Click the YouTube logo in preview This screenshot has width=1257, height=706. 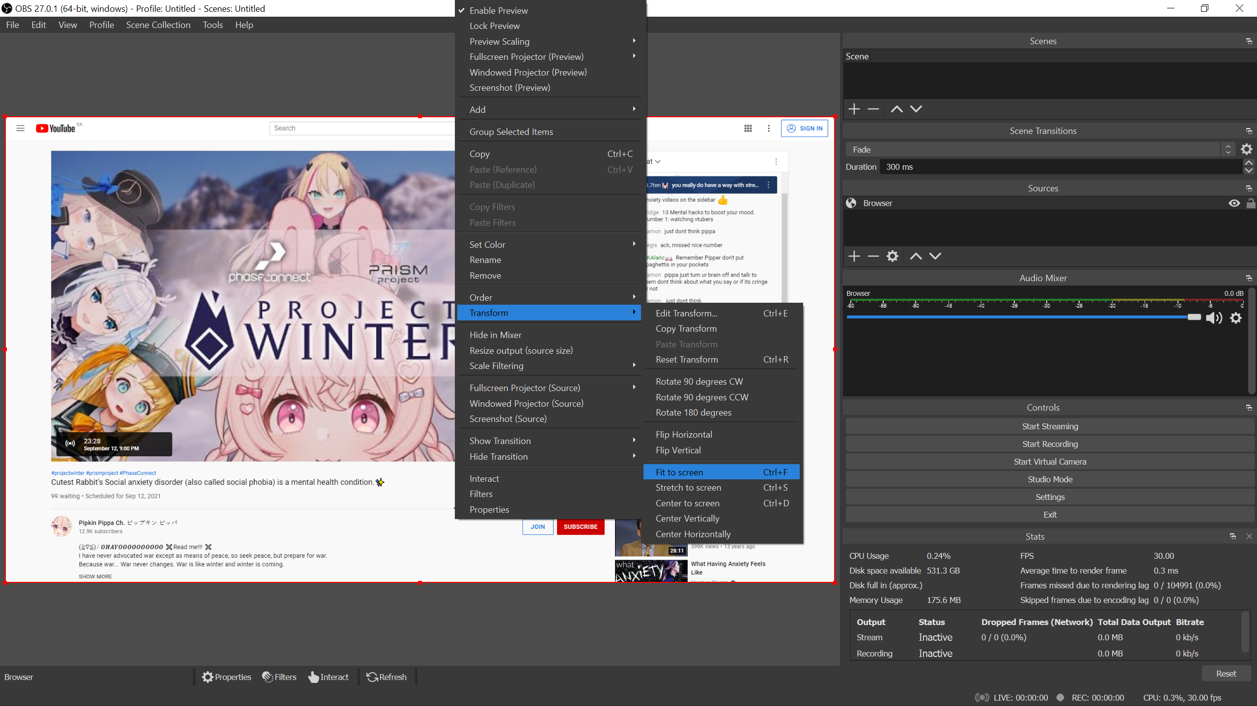click(x=55, y=128)
